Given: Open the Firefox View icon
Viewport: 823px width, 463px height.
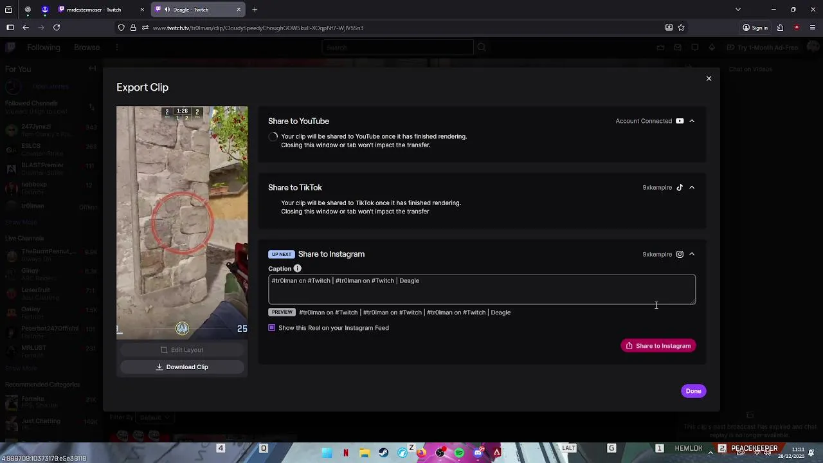Looking at the screenshot, I should click(x=9, y=10).
